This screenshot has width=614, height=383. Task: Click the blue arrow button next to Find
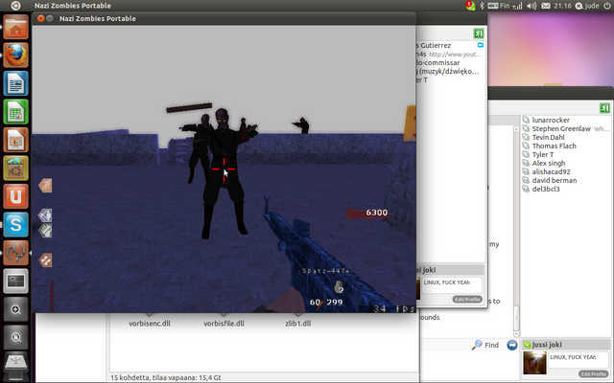511,345
